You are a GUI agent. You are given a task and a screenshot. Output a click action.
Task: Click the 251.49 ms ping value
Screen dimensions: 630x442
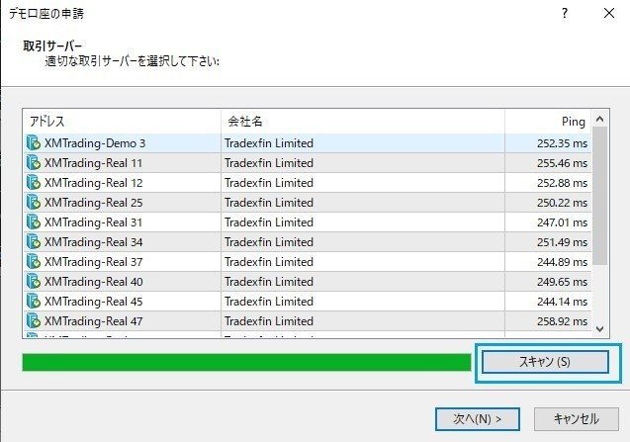coord(562,242)
